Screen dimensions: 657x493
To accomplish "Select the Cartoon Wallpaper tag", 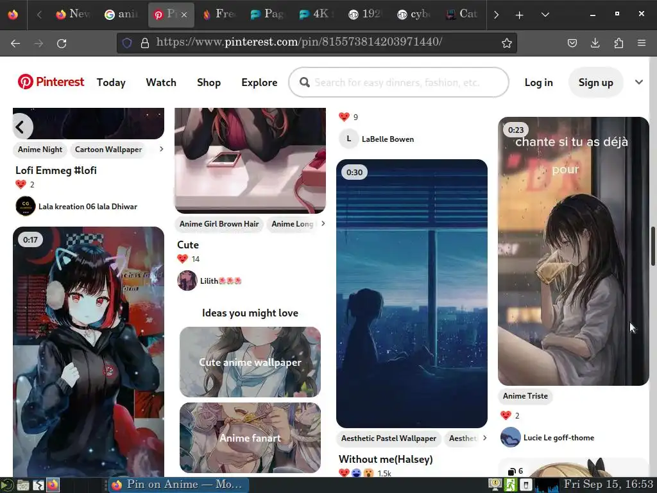I will tap(108, 149).
